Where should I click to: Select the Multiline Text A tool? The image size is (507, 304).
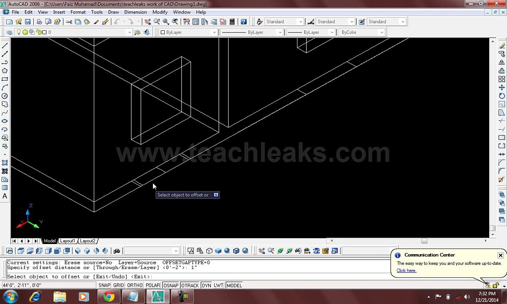click(5, 196)
